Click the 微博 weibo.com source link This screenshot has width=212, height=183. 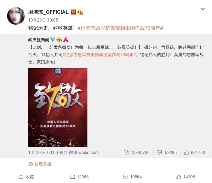pos(84,153)
